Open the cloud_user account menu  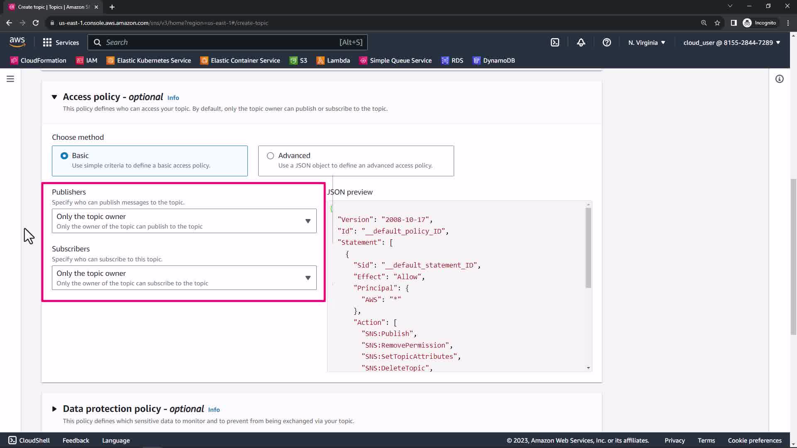tap(731, 42)
